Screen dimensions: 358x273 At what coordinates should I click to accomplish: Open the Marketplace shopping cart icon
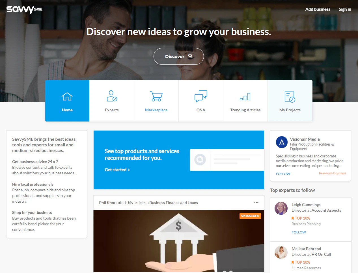[x=156, y=96]
